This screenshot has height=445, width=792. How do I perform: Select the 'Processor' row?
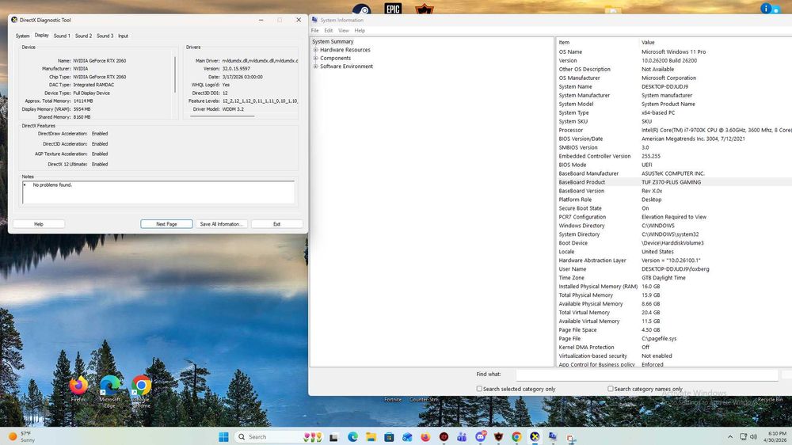click(674, 130)
